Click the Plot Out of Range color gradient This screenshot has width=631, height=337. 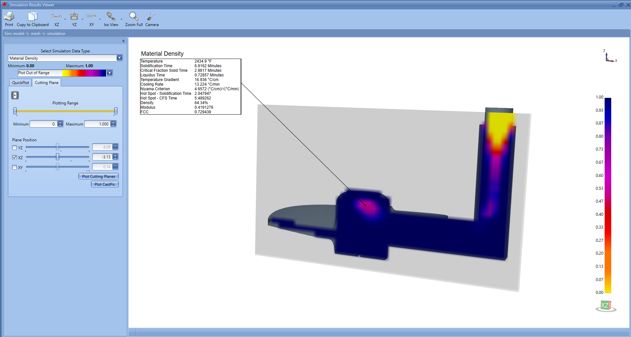click(x=84, y=73)
